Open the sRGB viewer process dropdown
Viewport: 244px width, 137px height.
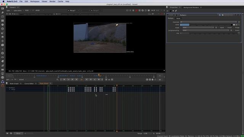[x=39, y=11]
